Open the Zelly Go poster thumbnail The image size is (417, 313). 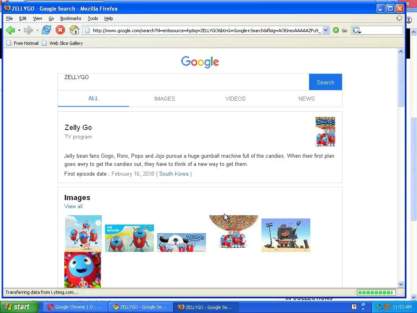[x=325, y=132]
